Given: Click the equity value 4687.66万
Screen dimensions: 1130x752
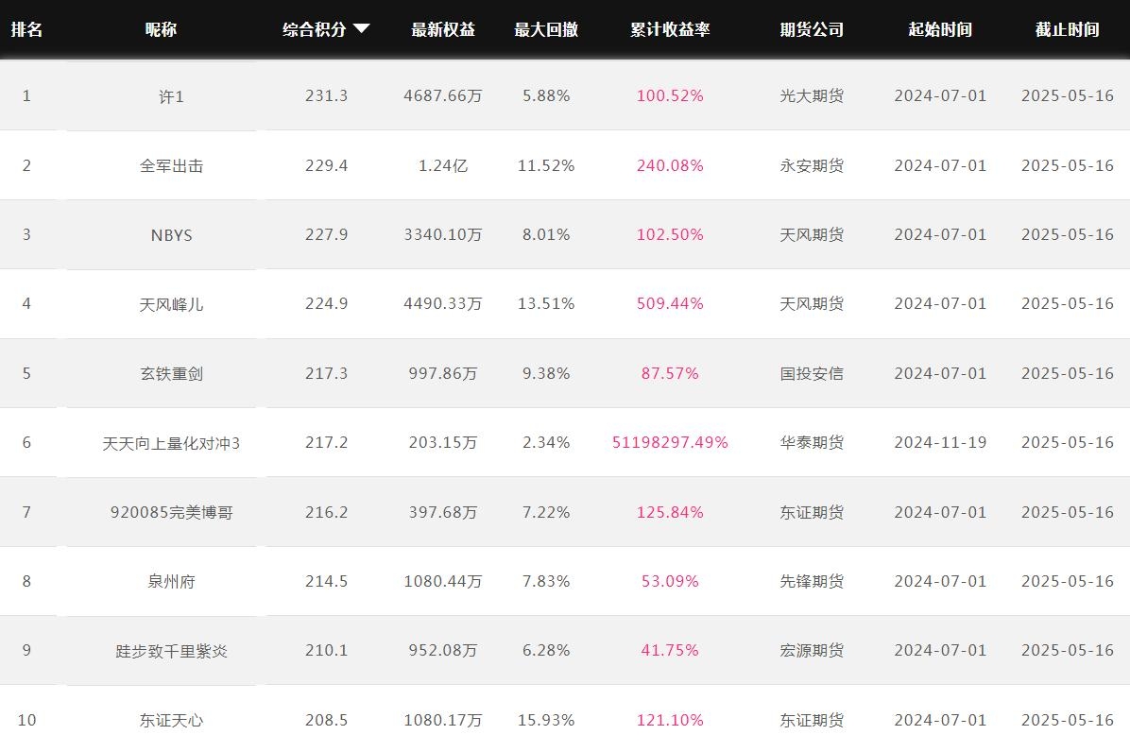Looking at the screenshot, I should (x=443, y=95).
